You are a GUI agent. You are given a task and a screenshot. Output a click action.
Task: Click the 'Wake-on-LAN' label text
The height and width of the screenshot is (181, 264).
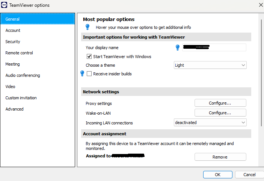[x=98, y=113]
